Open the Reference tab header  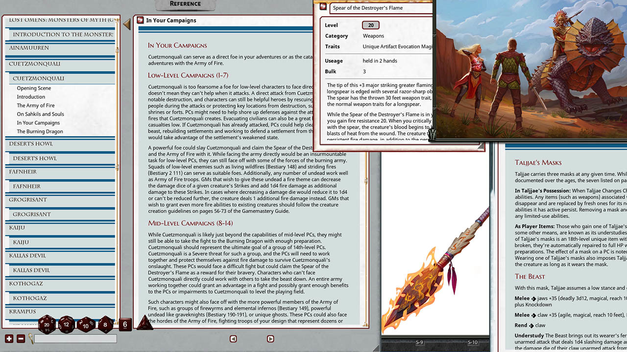pos(185,4)
